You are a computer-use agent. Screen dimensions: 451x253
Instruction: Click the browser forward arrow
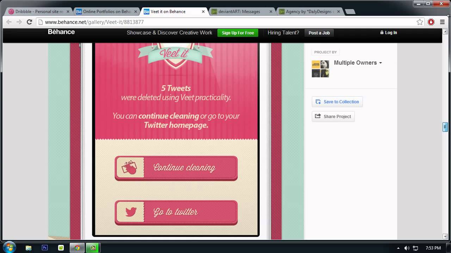click(19, 22)
